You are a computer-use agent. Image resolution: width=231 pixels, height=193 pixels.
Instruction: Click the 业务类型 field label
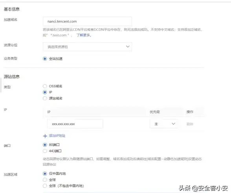click(11, 58)
